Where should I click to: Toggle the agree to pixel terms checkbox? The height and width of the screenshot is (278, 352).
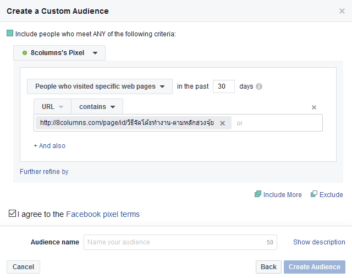pos(12,213)
